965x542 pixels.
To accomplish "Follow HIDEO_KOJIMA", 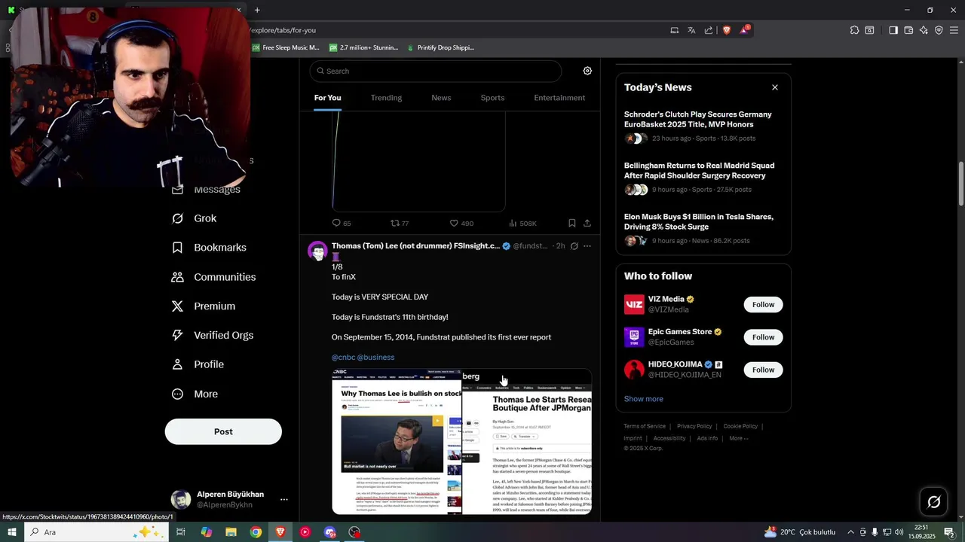I will pyautogui.click(x=763, y=370).
